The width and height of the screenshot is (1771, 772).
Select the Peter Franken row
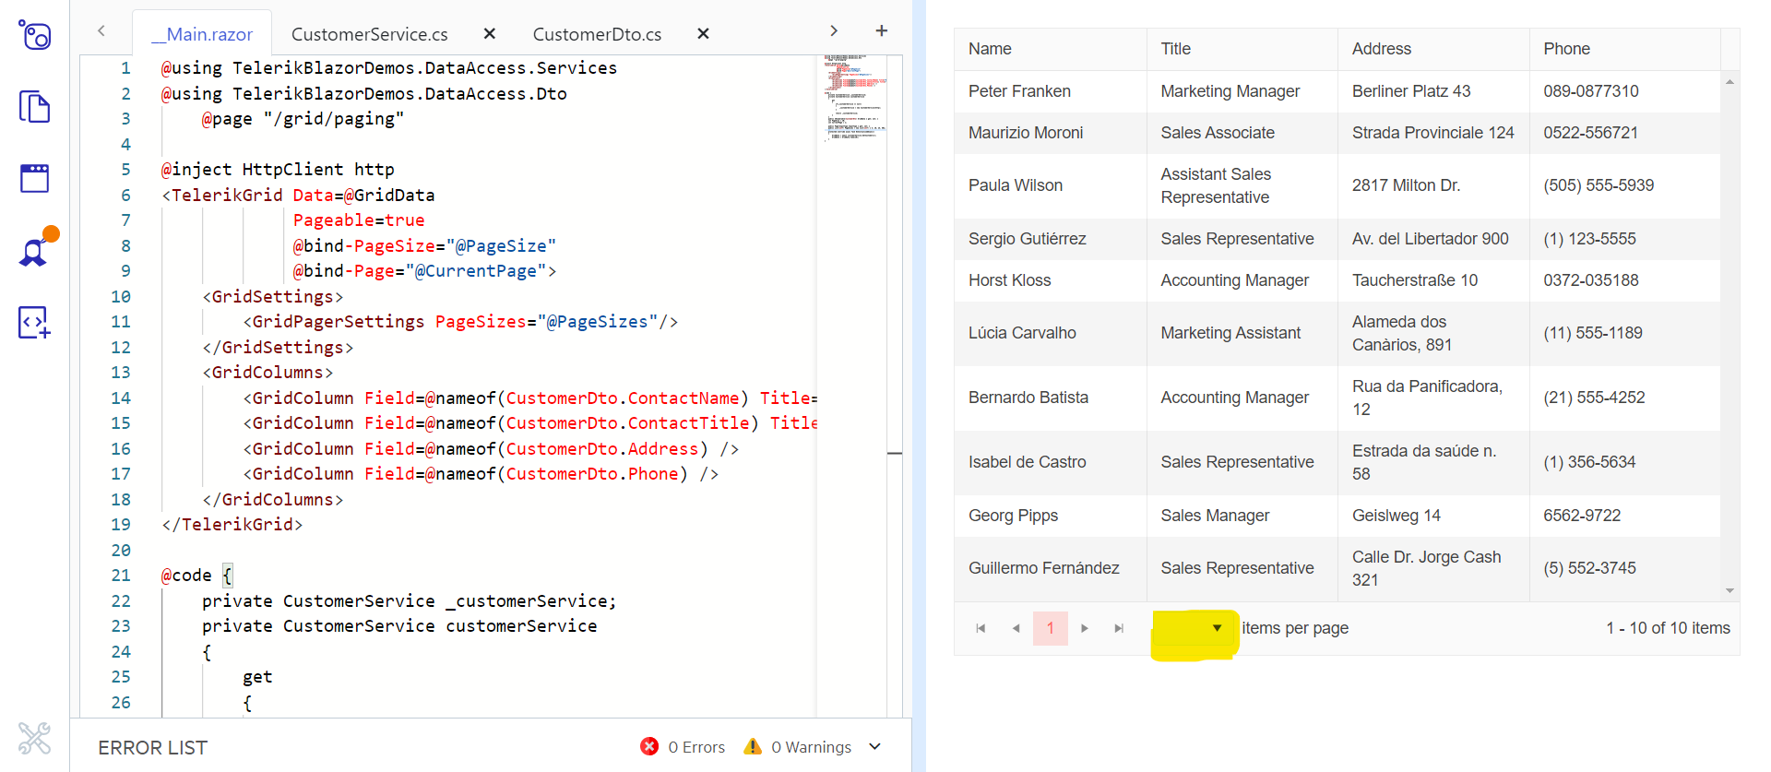coord(1337,91)
